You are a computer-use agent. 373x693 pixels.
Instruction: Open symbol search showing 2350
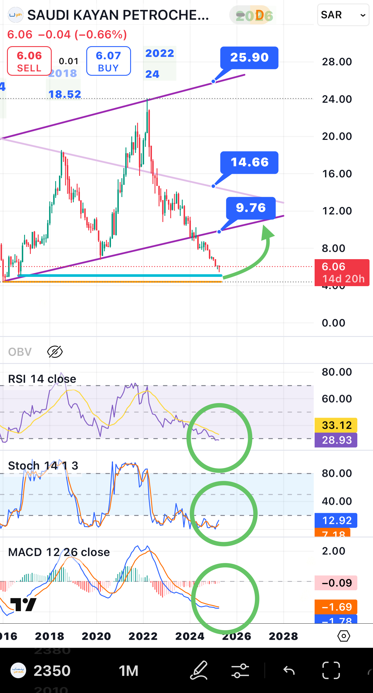[x=52, y=671]
